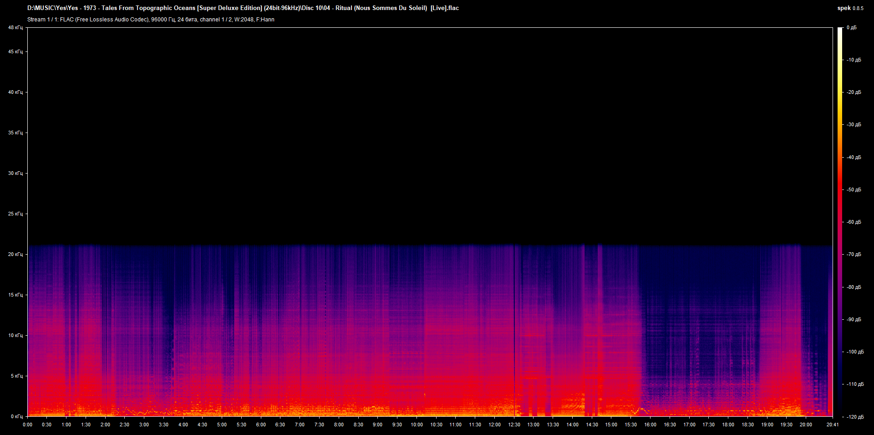Click the 15:30 time axis label

pyautogui.click(x=630, y=425)
